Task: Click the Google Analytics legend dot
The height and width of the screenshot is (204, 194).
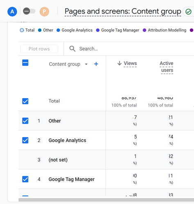Action: coord(58,30)
